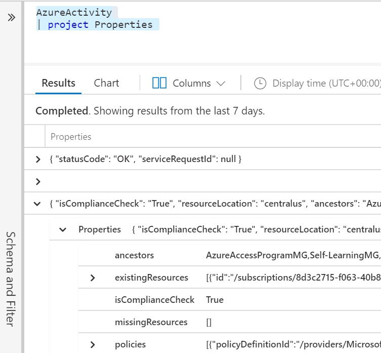Select the True value of isComplianceCheck

tap(215, 300)
